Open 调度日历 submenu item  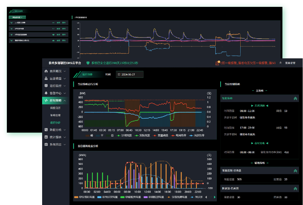pos(55,108)
